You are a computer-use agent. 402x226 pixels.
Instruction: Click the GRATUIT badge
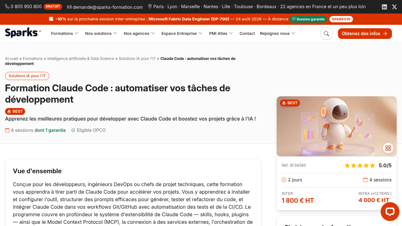53,7
